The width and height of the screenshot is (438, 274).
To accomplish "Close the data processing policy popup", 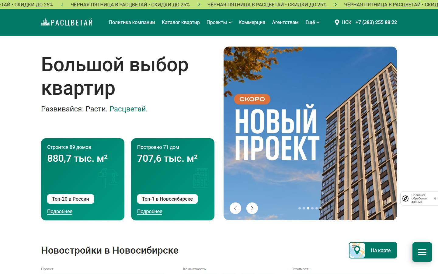I will tap(435, 198).
